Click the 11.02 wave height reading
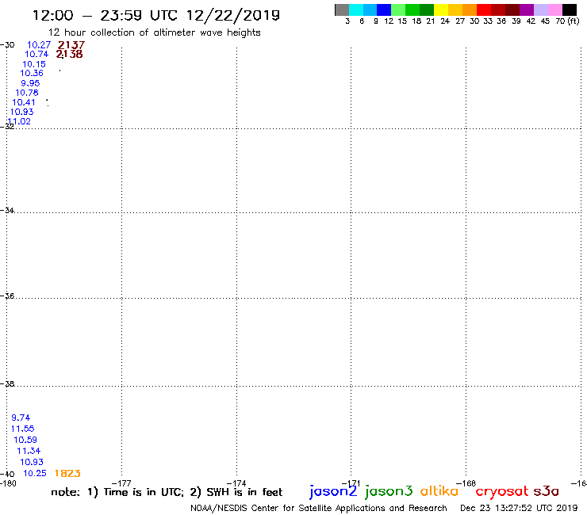587x515 pixels. pos(19,121)
